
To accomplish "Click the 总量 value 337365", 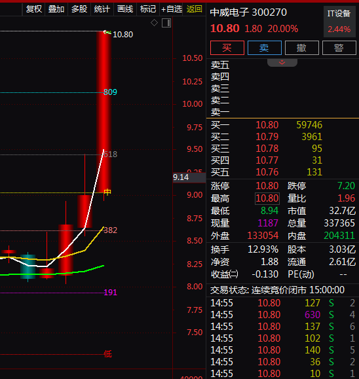I will [x=339, y=223].
